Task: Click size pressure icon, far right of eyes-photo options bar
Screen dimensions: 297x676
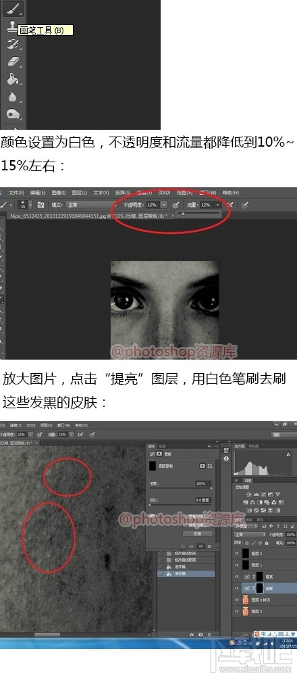Action: tap(245, 205)
